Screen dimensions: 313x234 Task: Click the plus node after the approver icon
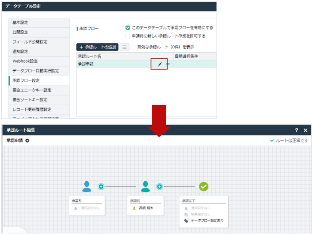tap(159, 186)
